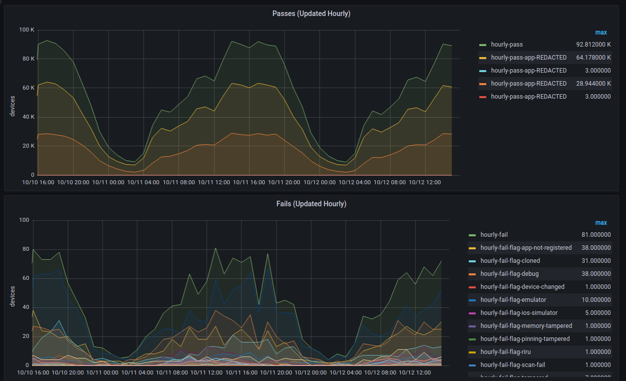This screenshot has height=381, width=626.
Task: Click red color icon for hourly-fail-flag-device-changed
Action: tap(472, 287)
